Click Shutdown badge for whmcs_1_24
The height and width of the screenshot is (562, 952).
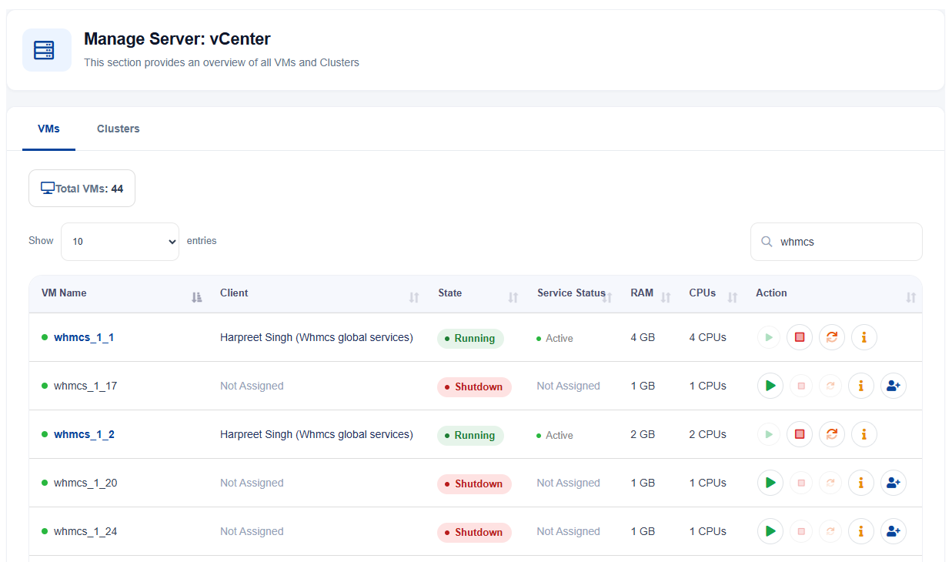(x=474, y=532)
